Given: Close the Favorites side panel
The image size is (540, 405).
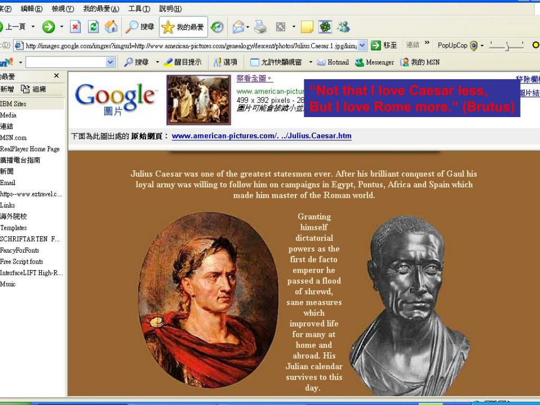Looking at the screenshot, I should 56,75.
